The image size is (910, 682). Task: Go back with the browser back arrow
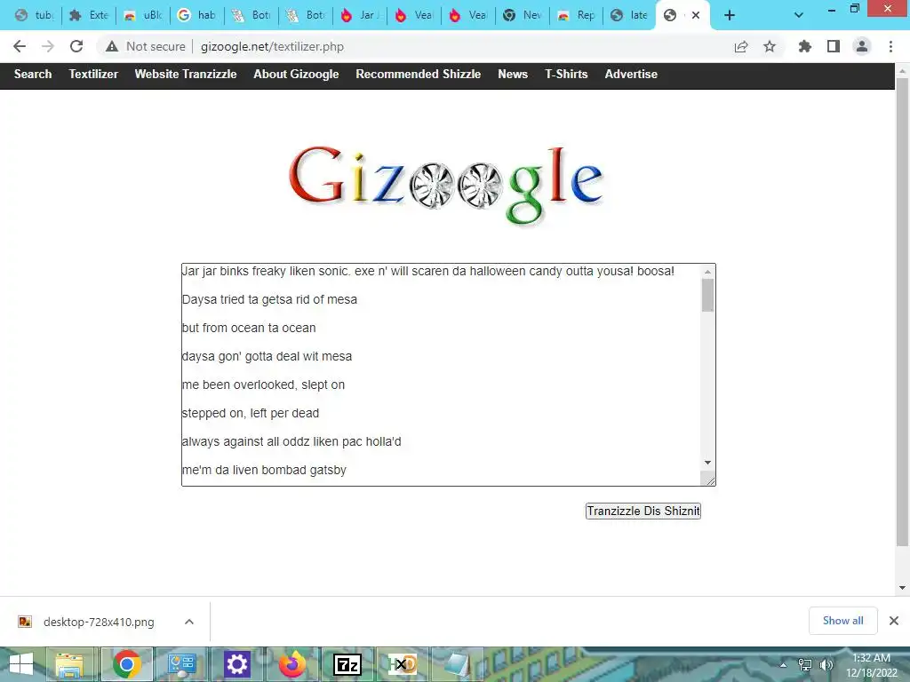pos(20,46)
